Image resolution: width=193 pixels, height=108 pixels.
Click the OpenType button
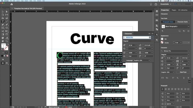click(x=183, y=72)
